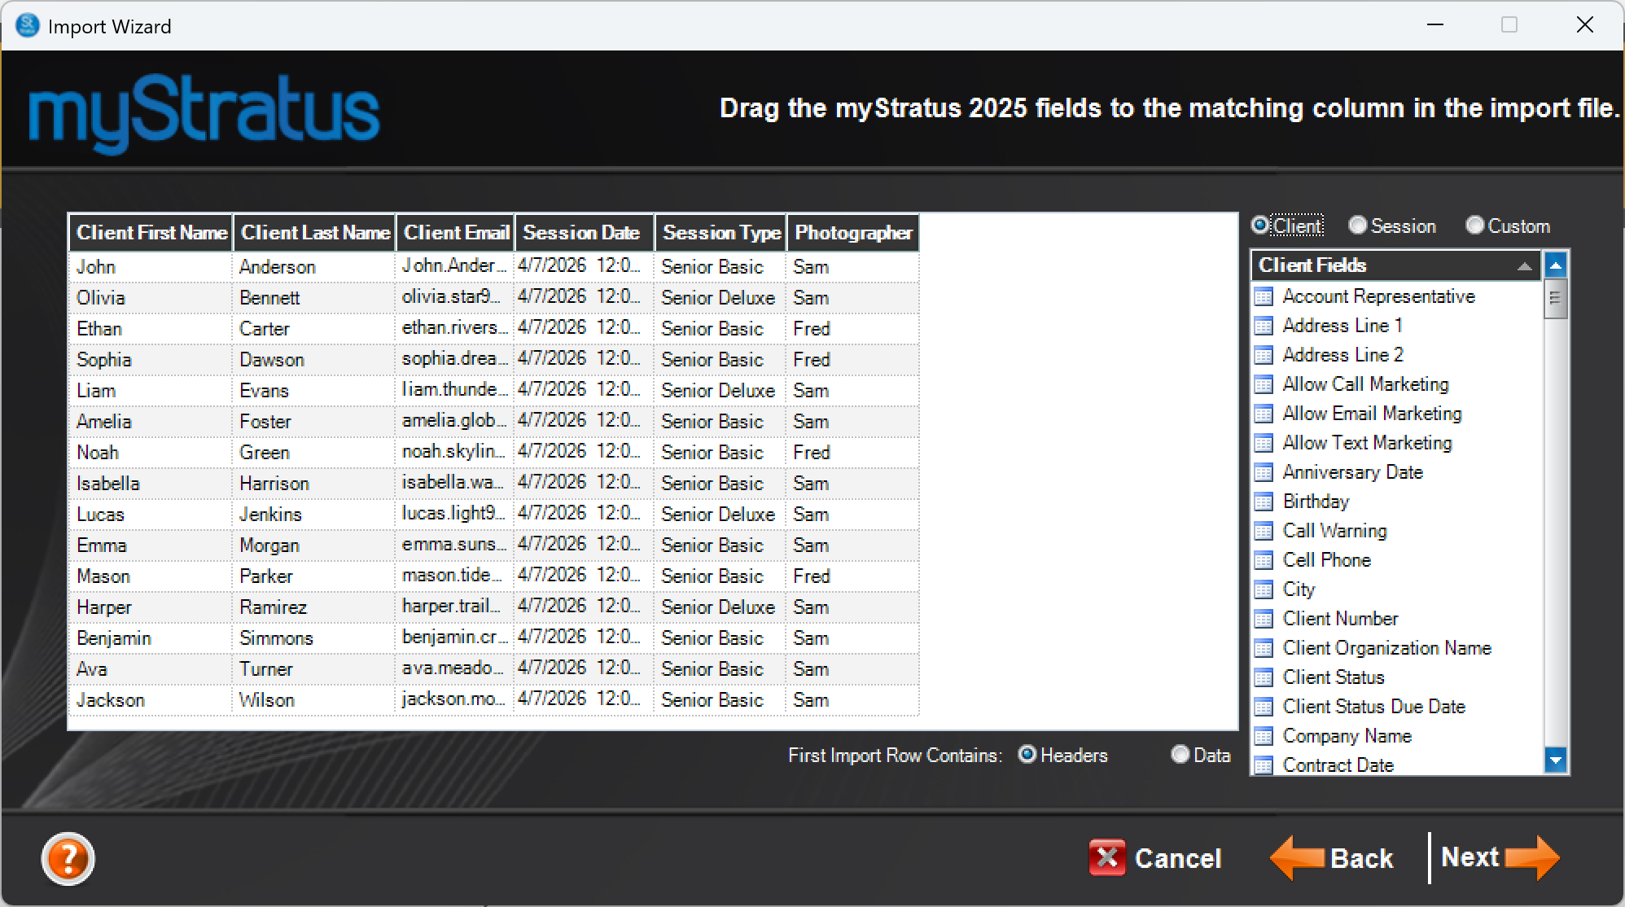Click the Photographer cell in Sophia row
1625x907 pixels.
852,360
